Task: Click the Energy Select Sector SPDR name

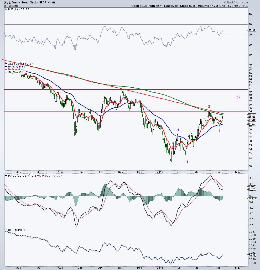Action: [x=29, y=3]
